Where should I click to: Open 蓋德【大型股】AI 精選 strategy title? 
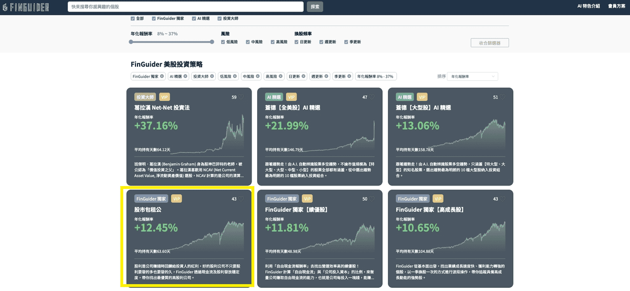(x=423, y=108)
